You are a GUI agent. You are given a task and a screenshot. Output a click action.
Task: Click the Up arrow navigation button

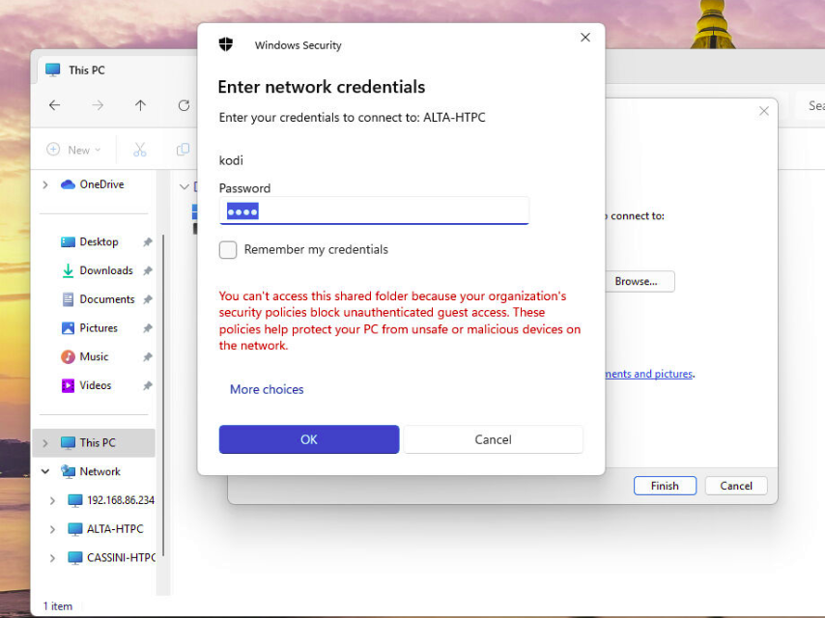click(141, 105)
